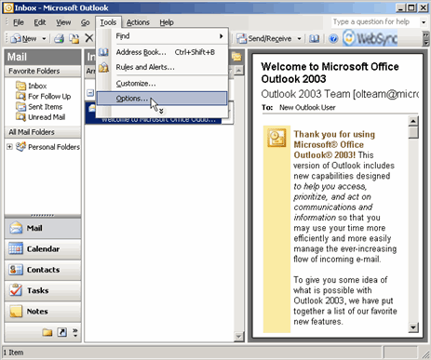Click the Type a question for help box
The width and height of the screenshot is (431, 360).
pos(374,21)
